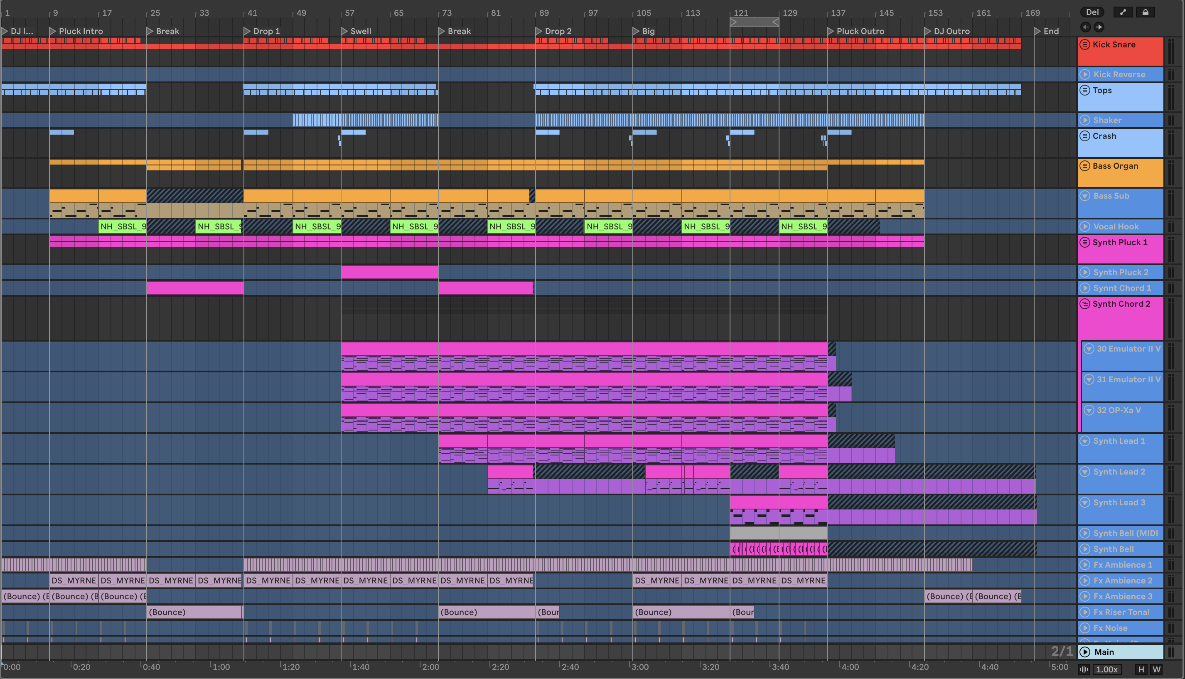Jump to next locator arrow
Screen dimensions: 1185x679
[1099, 27]
